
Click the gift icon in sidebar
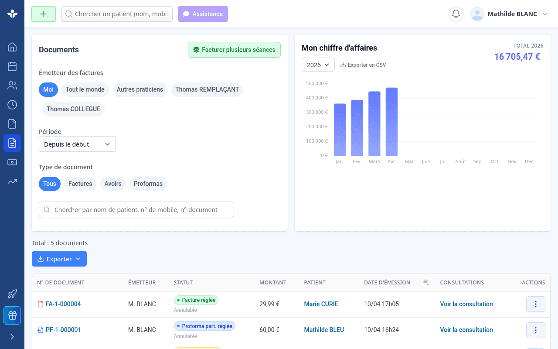point(12,315)
